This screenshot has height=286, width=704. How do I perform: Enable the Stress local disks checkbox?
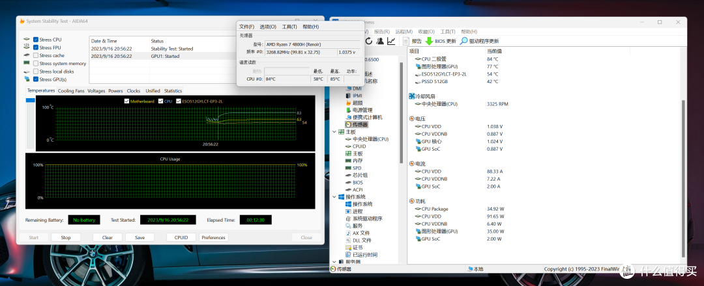click(36, 71)
